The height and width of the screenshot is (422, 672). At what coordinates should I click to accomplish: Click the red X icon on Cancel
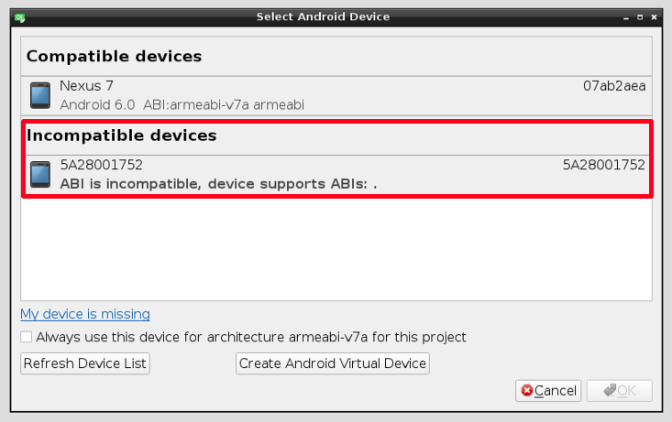click(x=527, y=390)
